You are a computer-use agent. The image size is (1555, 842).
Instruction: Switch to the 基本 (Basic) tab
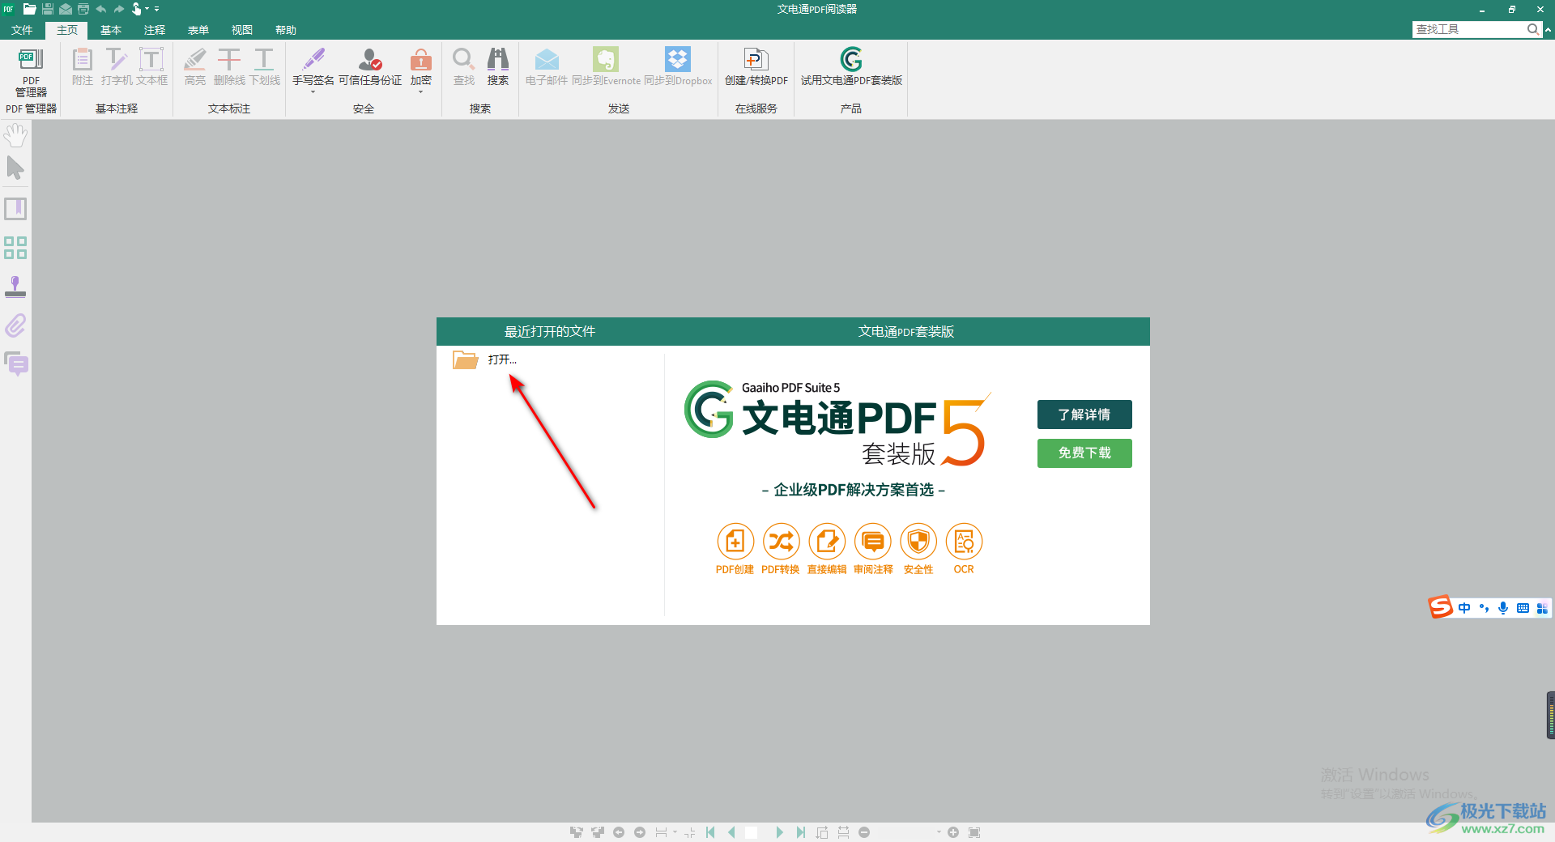(111, 30)
